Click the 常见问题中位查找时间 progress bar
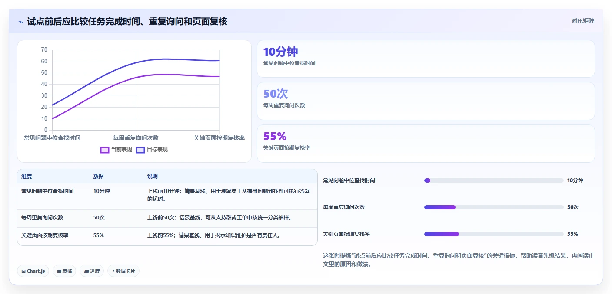Image resolution: width=612 pixels, height=294 pixels. click(x=494, y=180)
